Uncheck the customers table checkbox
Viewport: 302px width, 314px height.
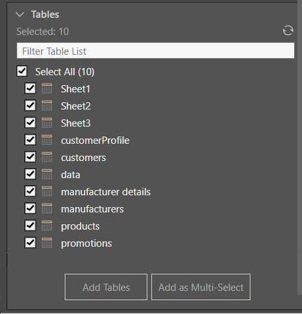click(x=30, y=157)
